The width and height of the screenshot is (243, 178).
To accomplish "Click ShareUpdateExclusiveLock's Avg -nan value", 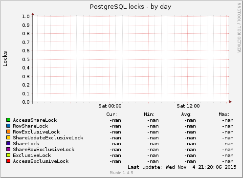I will [190, 138].
